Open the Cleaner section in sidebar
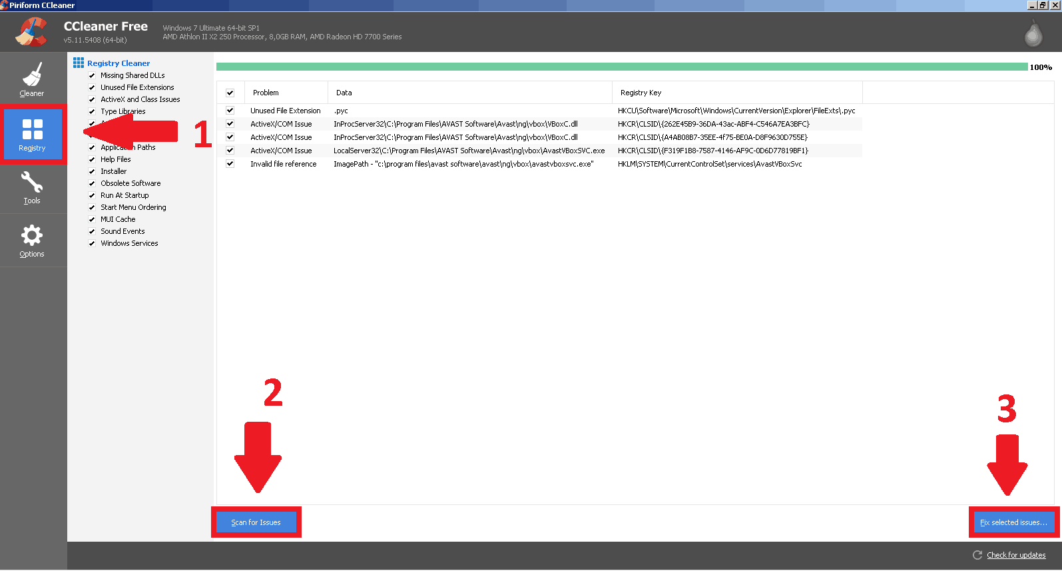 tap(32, 79)
